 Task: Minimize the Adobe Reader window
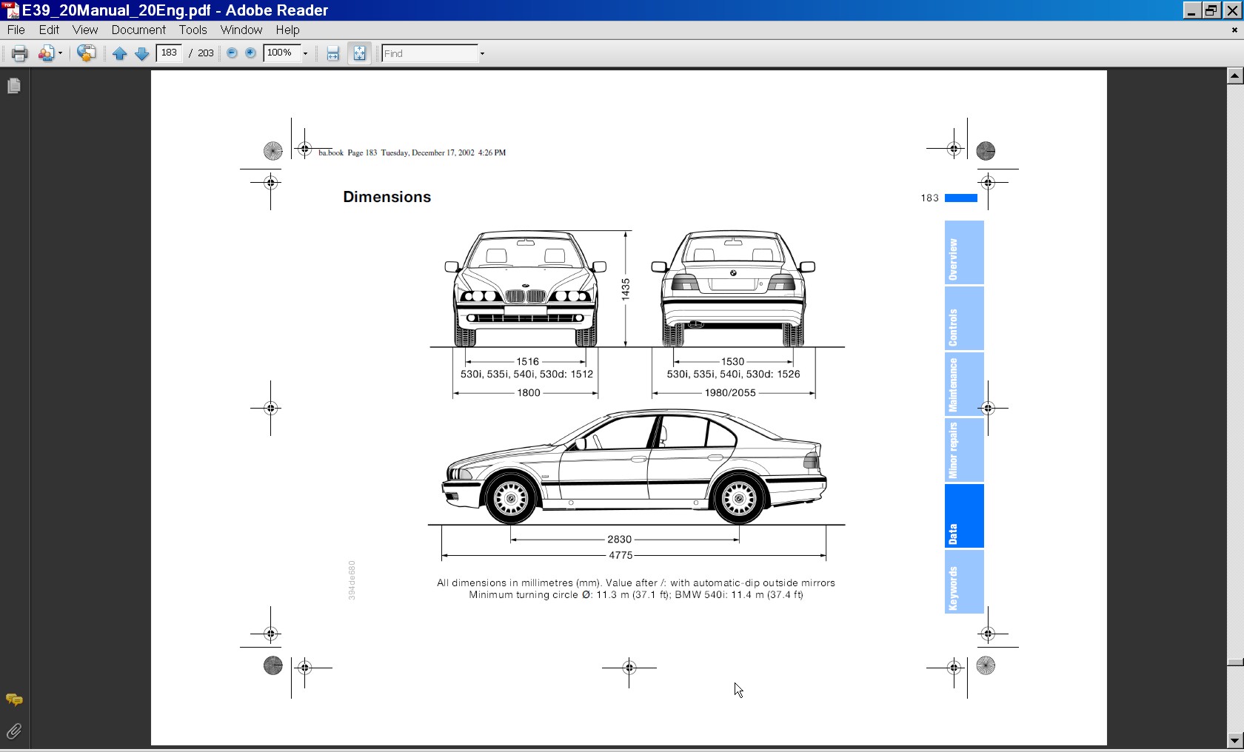pyautogui.click(x=1191, y=10)
